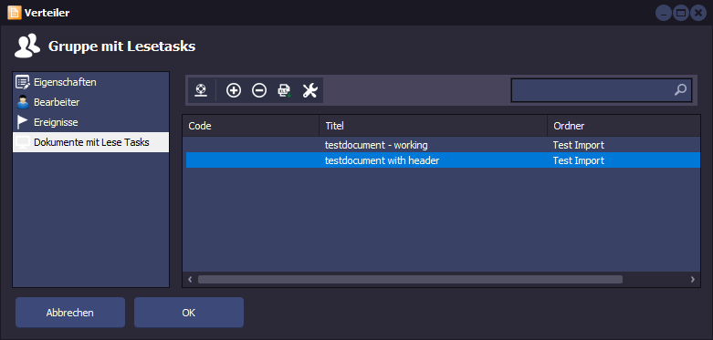Click the magnifier search icon
The width and height of the screenshot is (713, 340).
(x=680, y=90)
